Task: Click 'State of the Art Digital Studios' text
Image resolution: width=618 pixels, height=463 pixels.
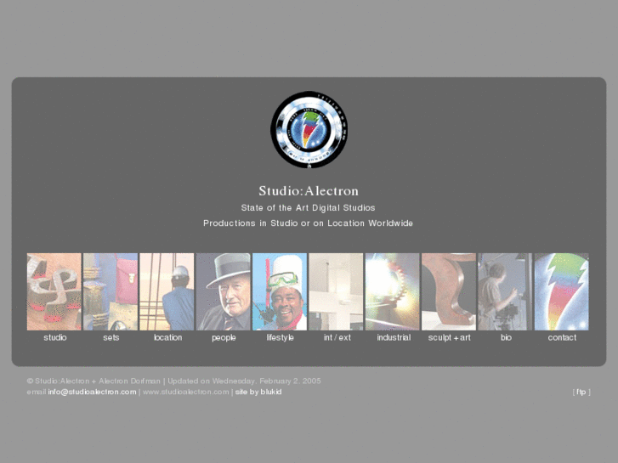Action: 309,207
